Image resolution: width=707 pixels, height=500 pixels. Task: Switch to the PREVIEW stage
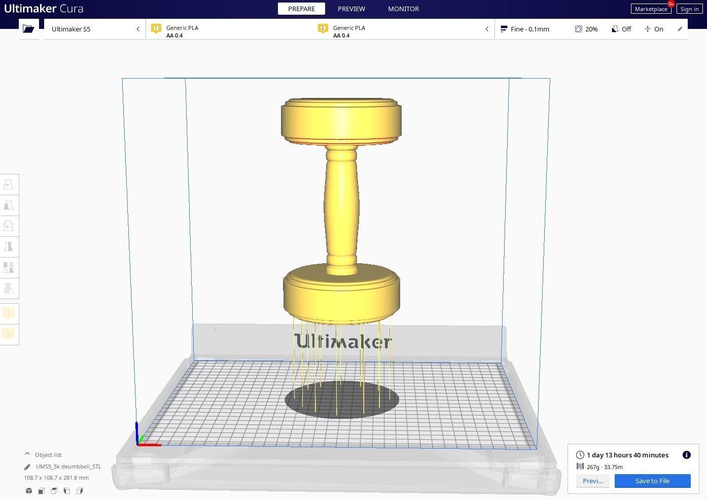pos(351,9)
